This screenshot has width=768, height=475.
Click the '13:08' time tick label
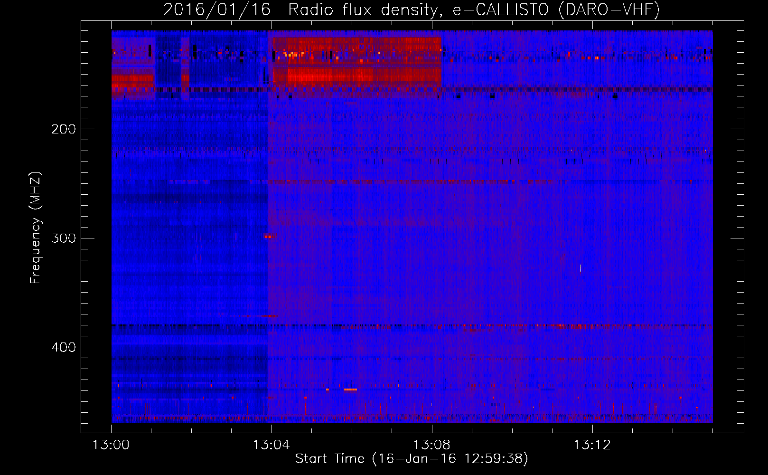(431, 445)
